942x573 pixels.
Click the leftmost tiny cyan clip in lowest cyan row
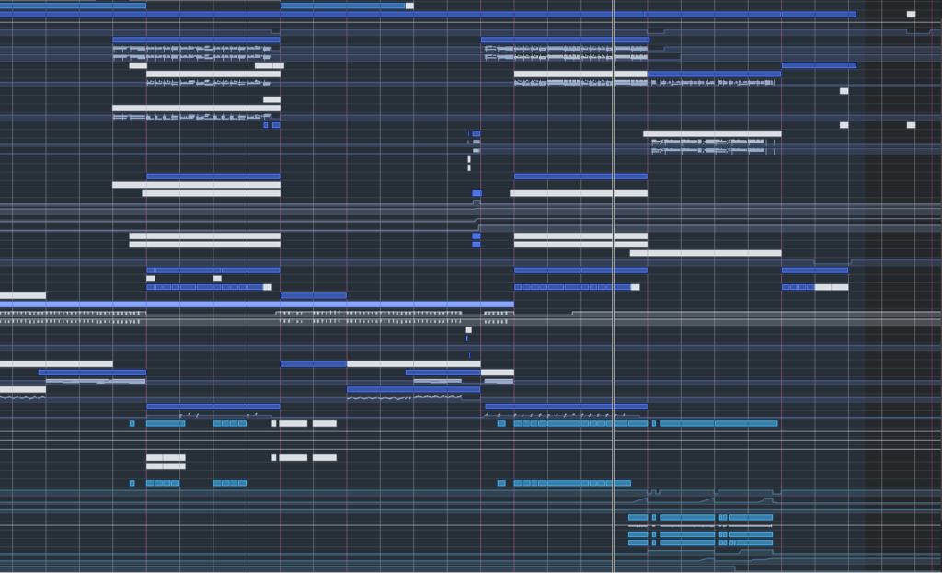132,483
